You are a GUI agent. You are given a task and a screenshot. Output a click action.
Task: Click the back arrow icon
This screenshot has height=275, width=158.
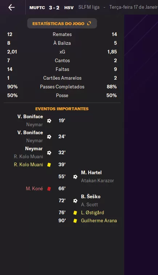[11, 7]
